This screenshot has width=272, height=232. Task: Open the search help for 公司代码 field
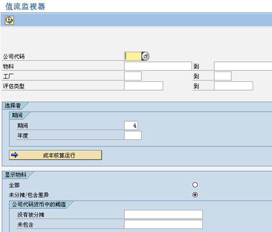[145, 56]
